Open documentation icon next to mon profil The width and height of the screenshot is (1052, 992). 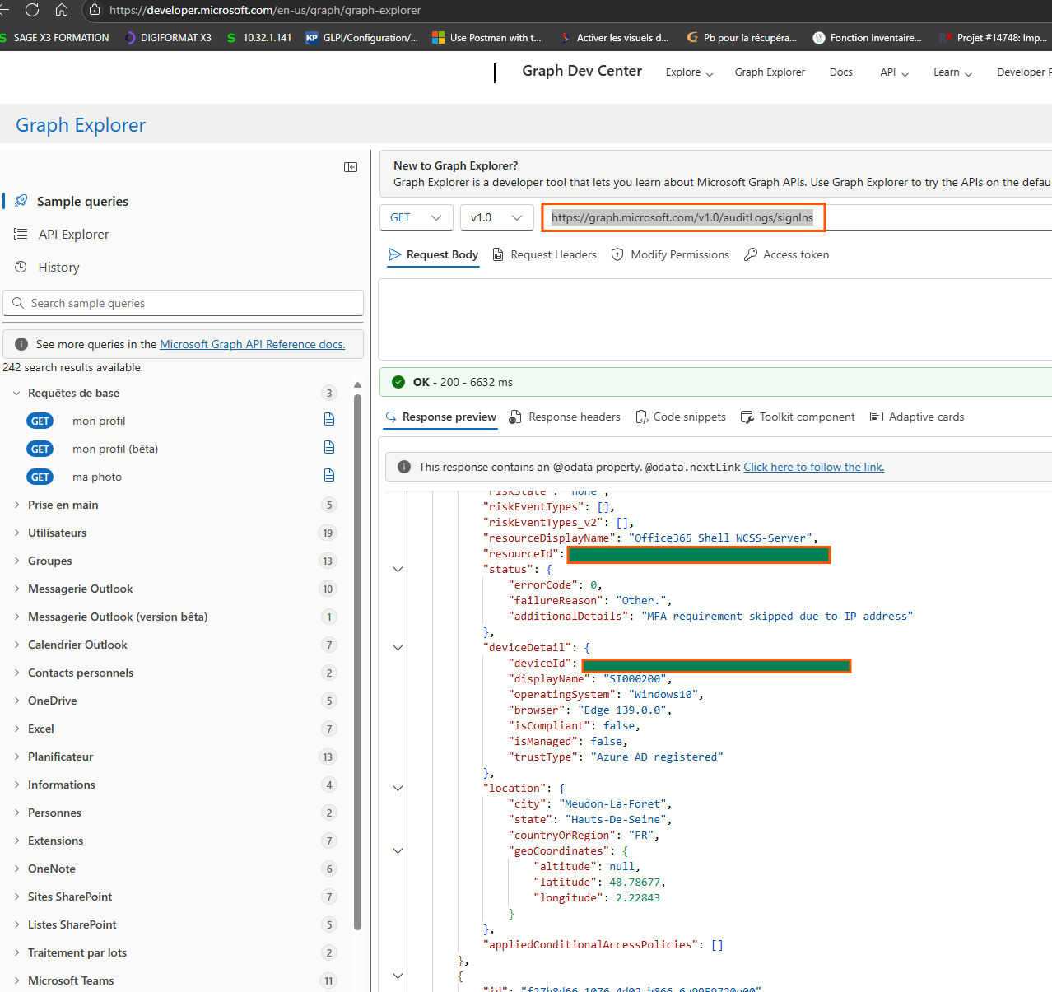pos(329,420)
